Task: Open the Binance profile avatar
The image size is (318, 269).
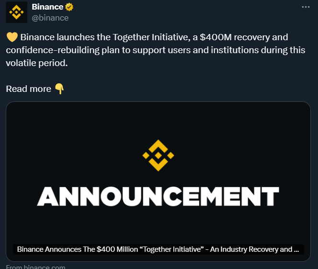Action: pos(16,12)
